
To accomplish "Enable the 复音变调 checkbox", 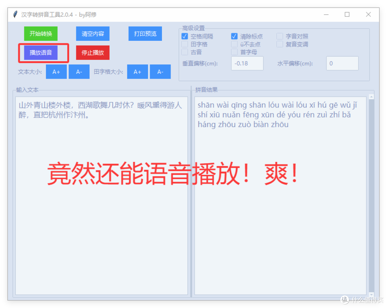I will pos(279,44).
